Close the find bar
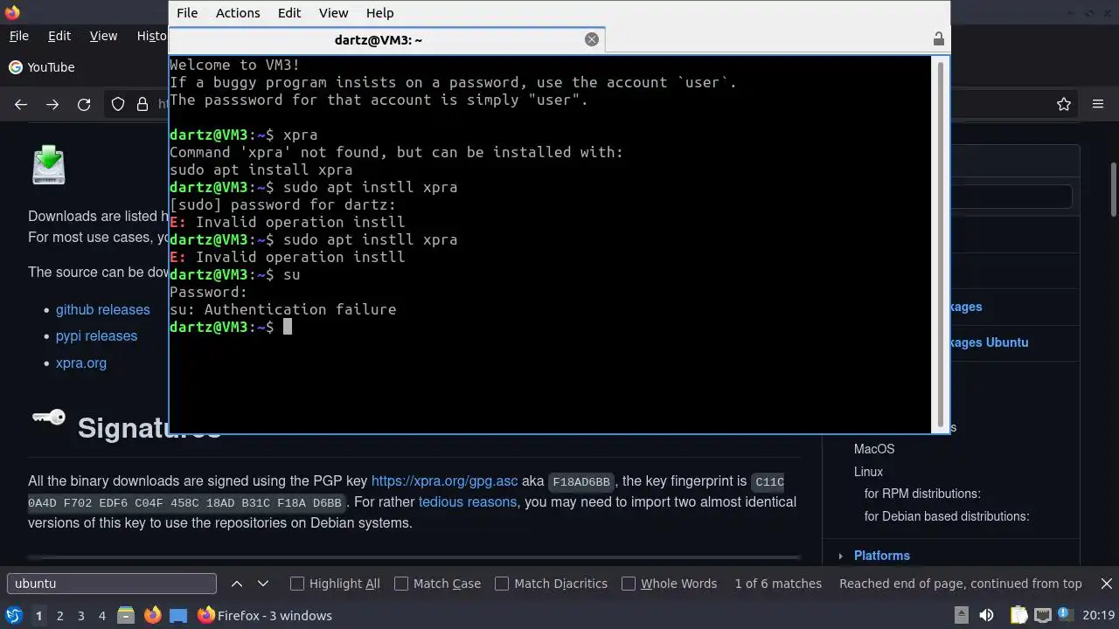The width and height of the screenshot is (1119, 629). (x=1106, y=584)
